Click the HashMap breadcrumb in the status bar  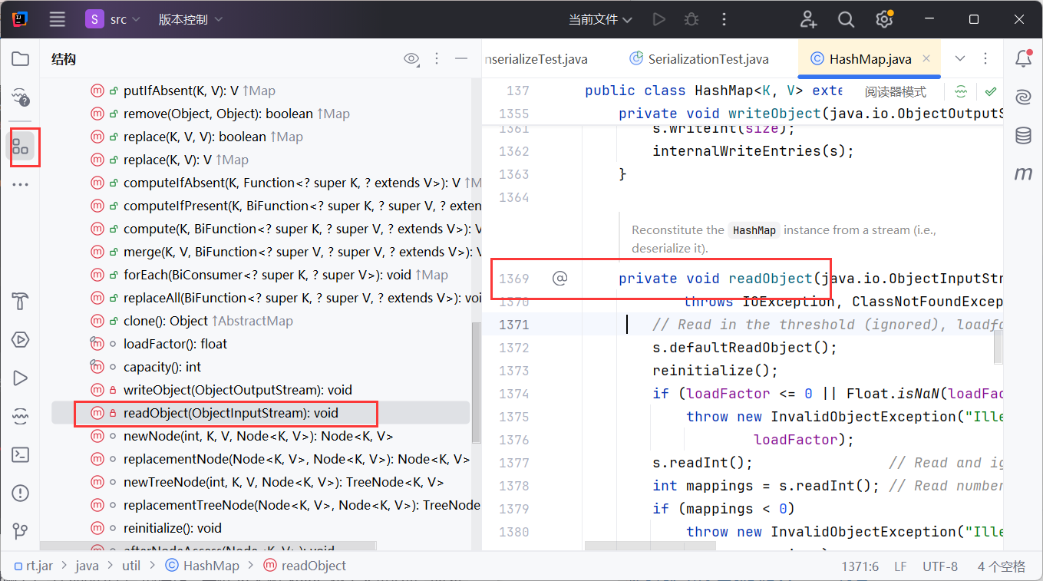211,566
